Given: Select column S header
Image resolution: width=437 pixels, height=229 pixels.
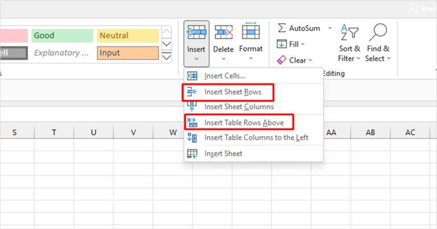Looking at the screenshot, I should click(x=14, y=132).
